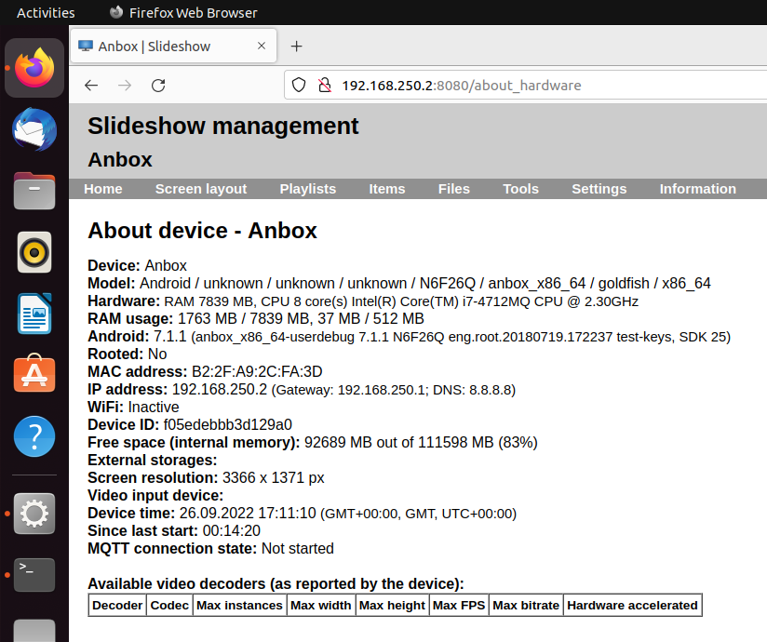767x642 pixels.
Task: Click the Max bitrate column header
Action: click(x=526, y=606)
